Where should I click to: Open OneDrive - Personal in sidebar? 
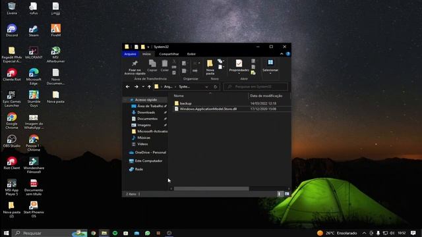pyautogui.click(x=150, y=152)
